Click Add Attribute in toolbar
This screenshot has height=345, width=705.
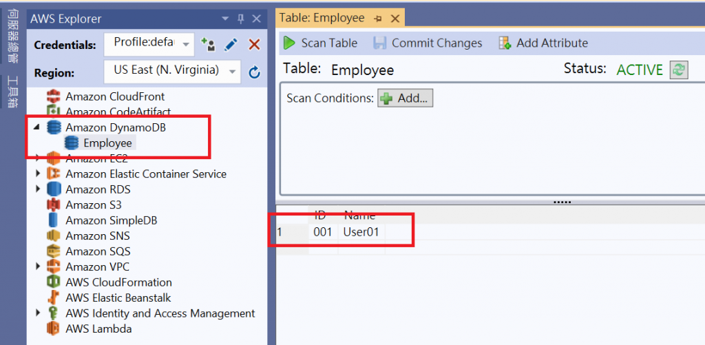543,43
